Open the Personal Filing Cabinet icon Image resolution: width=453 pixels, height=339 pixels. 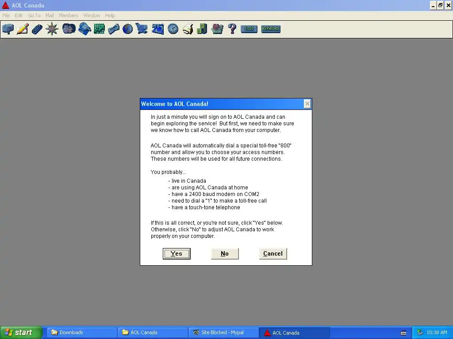point(202,29)
